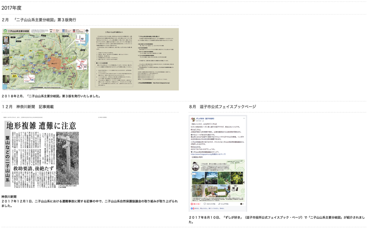Click heading 2月「二子山山系主要分岐図」第3版発行

(39, 20)
